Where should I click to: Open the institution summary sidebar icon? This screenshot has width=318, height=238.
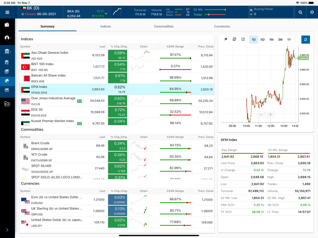pyautogui.click(x=7, y=62)
